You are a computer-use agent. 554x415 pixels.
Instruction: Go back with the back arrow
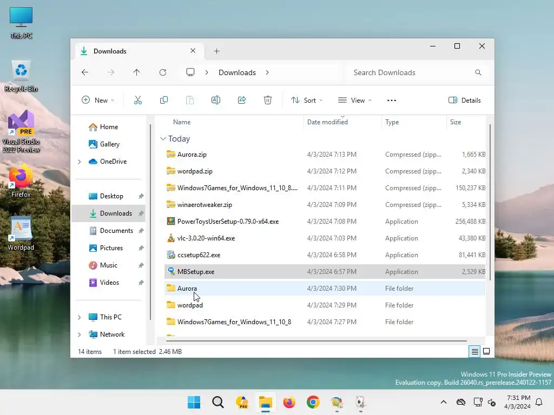(85, 72)
